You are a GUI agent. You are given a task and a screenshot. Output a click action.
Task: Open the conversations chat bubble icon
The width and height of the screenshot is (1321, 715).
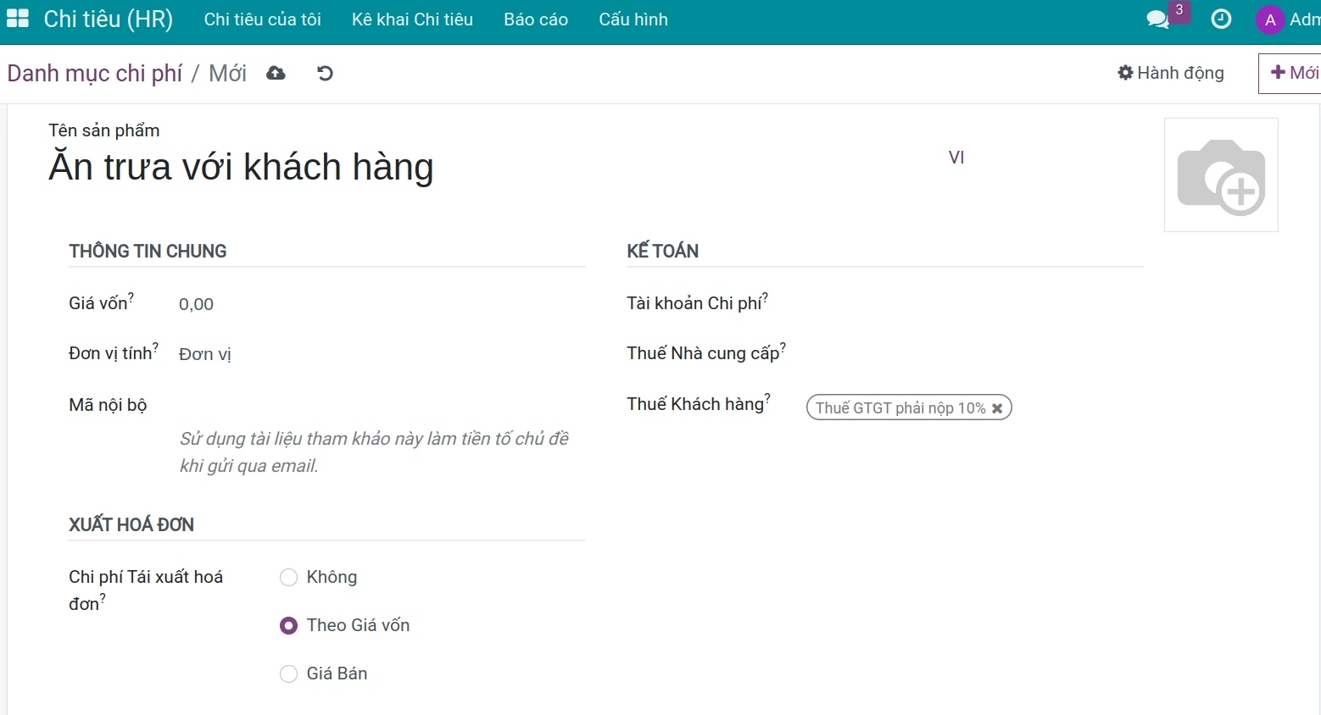click(1157, 19)
